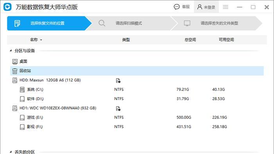Click the 可用空间 column header

(x=226, y=40)
